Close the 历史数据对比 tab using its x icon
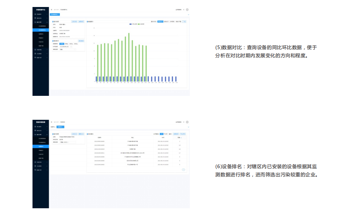Image resolution: width=349 pixels, height=223 pixels. pyautogui.click(x=59, y=14)
